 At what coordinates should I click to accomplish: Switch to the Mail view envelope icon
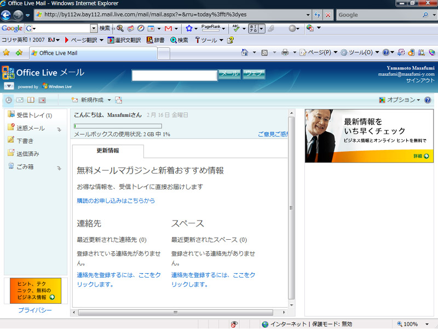(20, 100)
